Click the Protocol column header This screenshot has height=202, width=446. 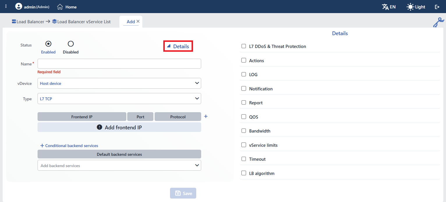click(178, 117)
